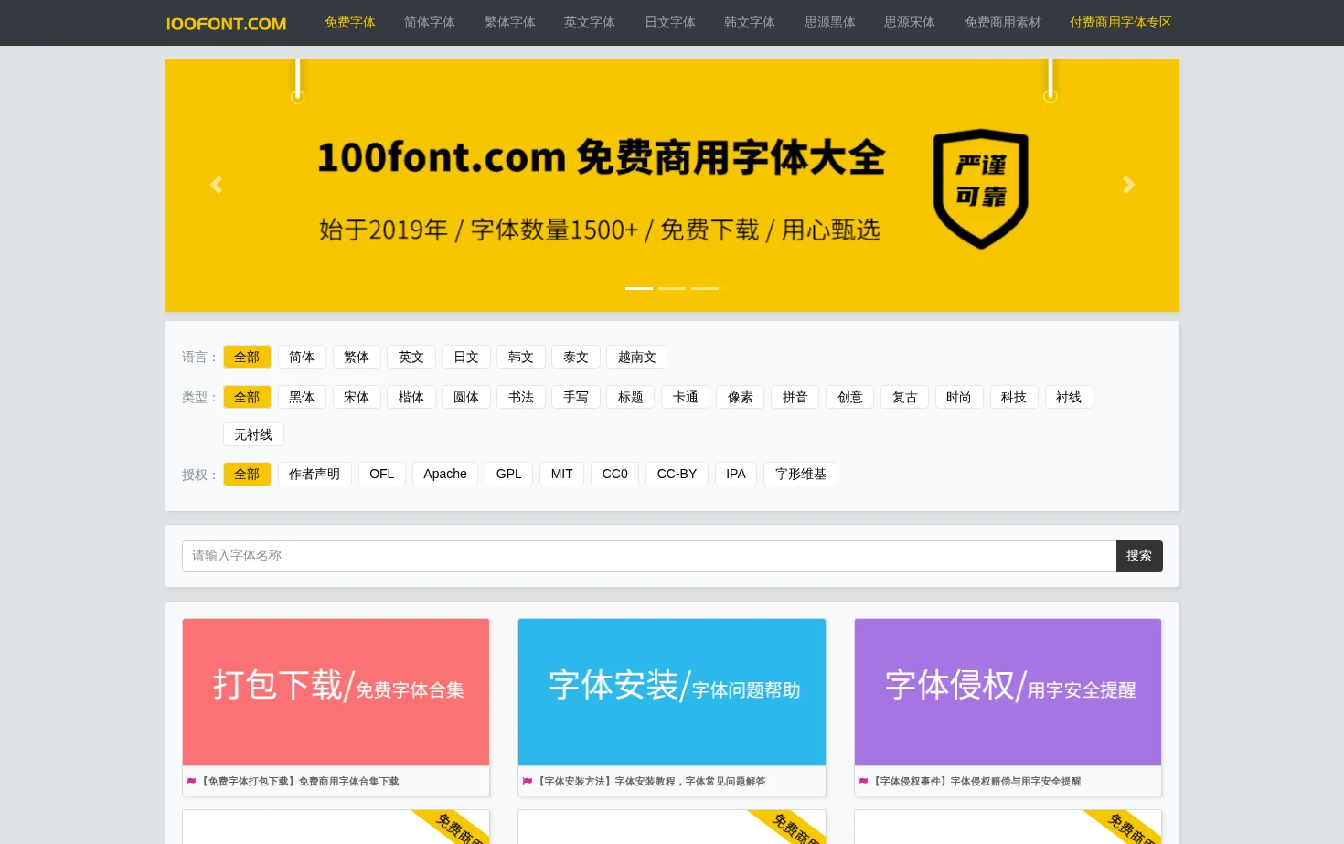Screen dimensions: 1344x844
Task: Filter type by 无衬线
Action: pyautogui.click(x=253, y=434)
